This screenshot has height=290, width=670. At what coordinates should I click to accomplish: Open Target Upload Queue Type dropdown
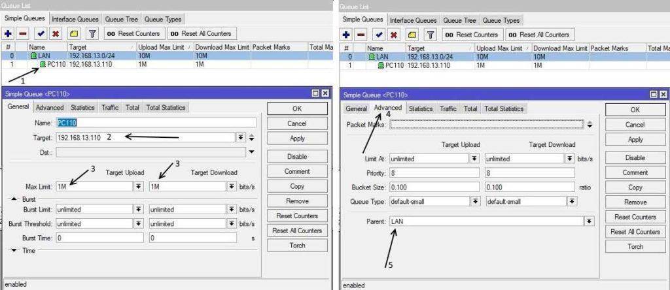tap(475, 201)
